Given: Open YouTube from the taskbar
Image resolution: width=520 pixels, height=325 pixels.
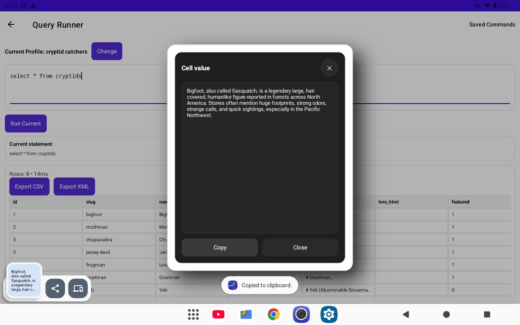Looking at the screenshot, I should 219,314.
